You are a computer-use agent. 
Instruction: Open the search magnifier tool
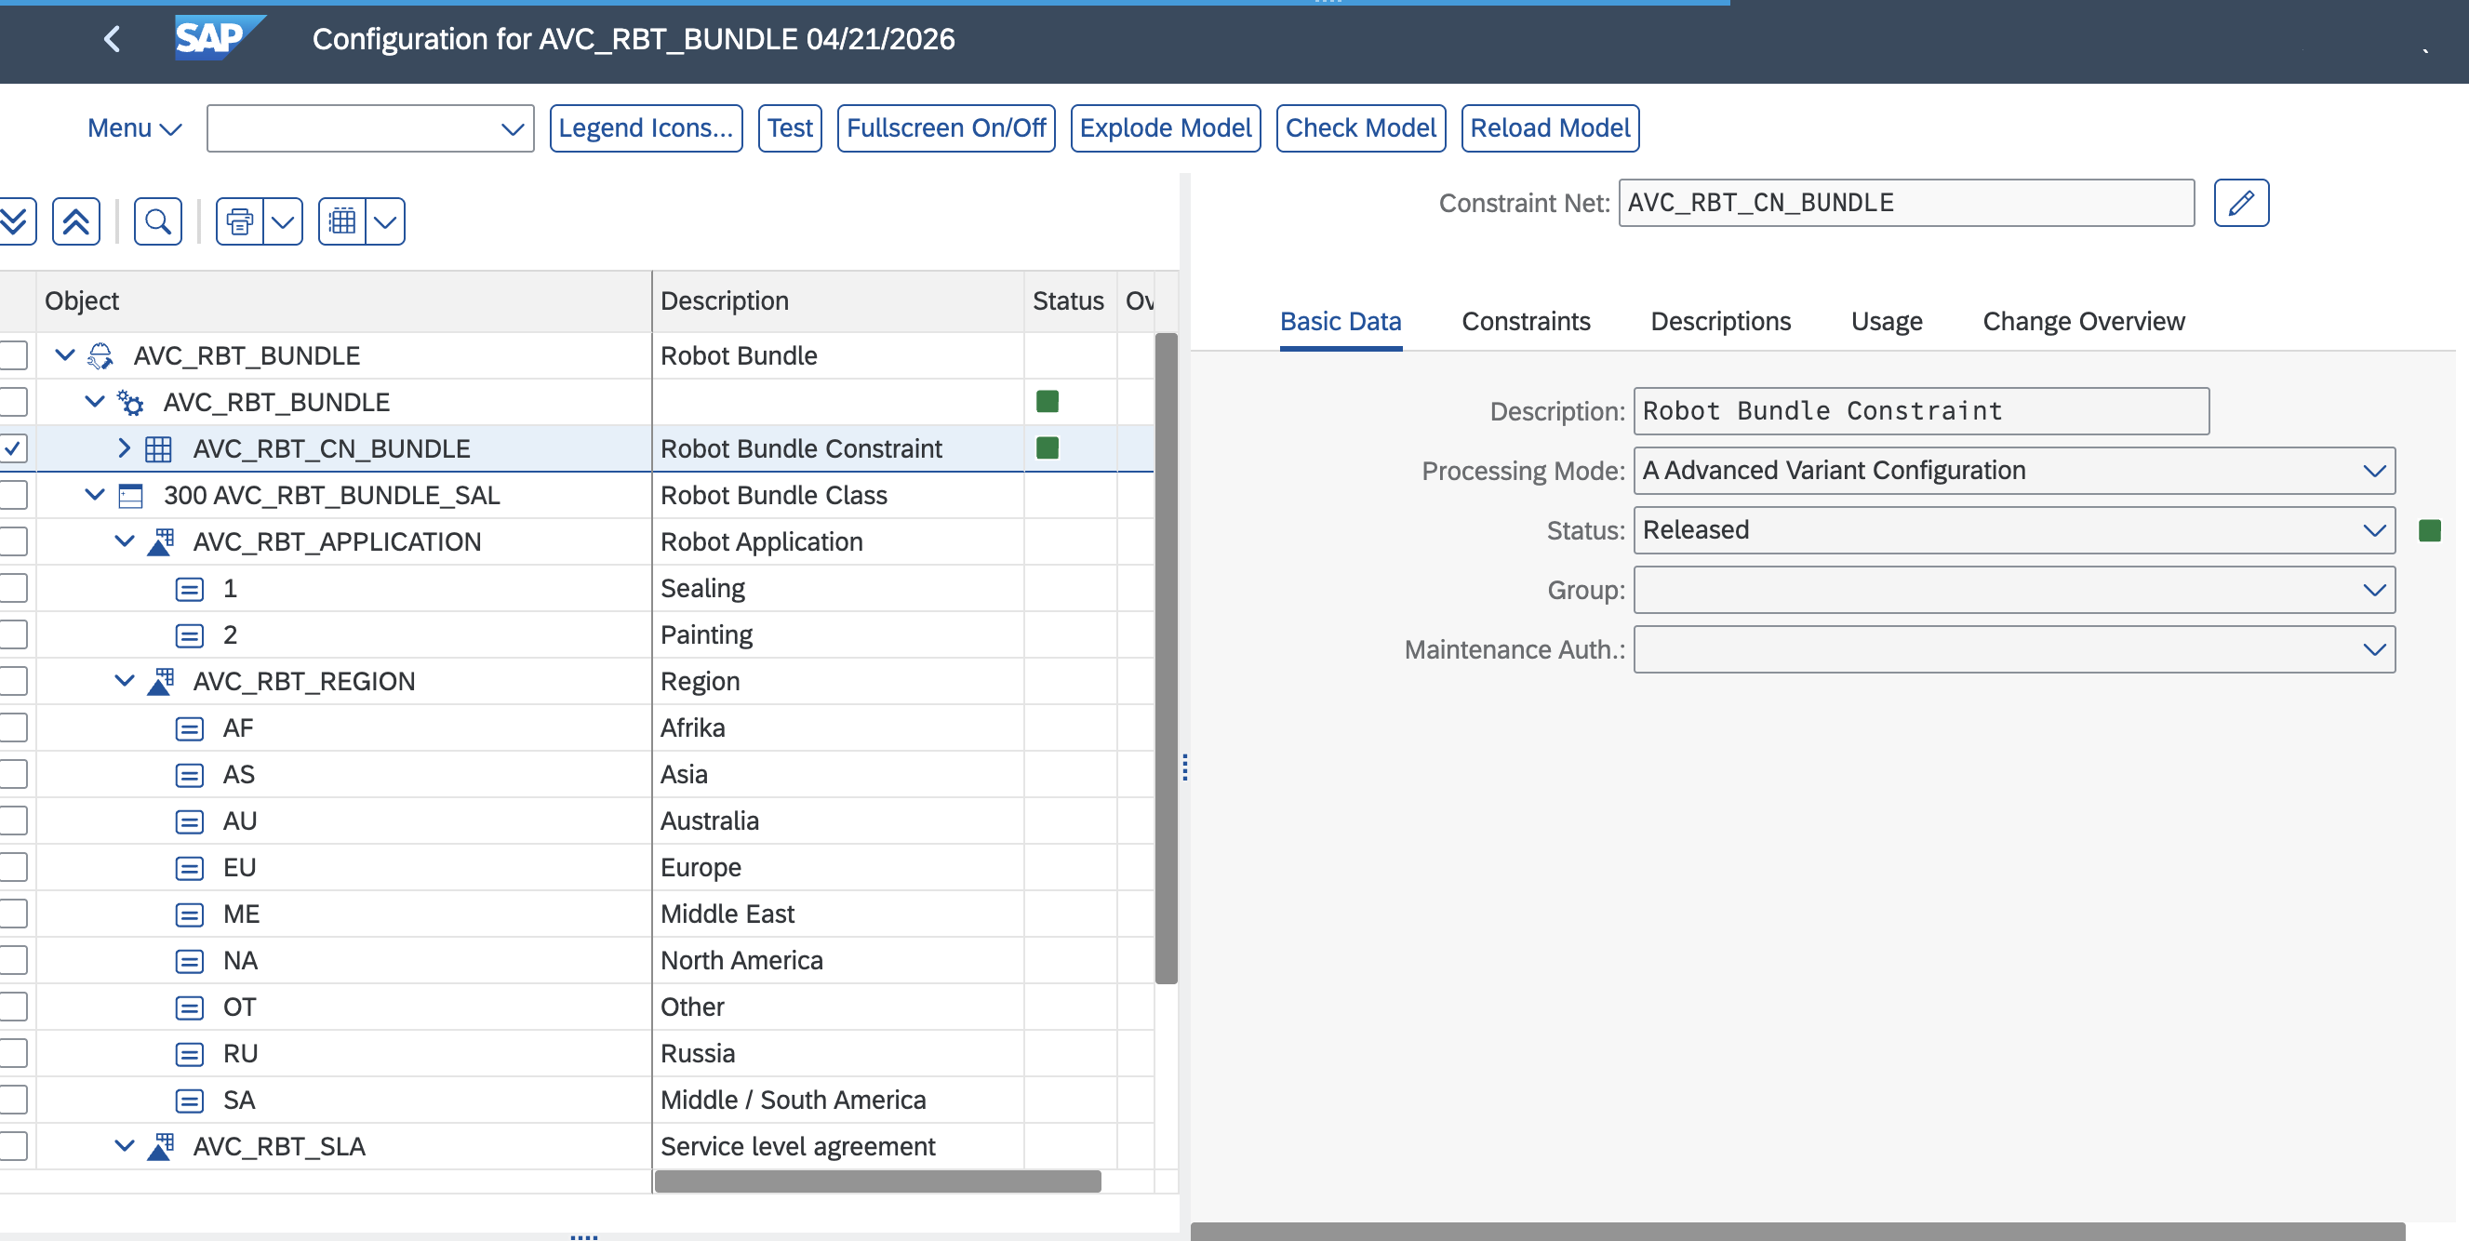click(x=158, y=221)
